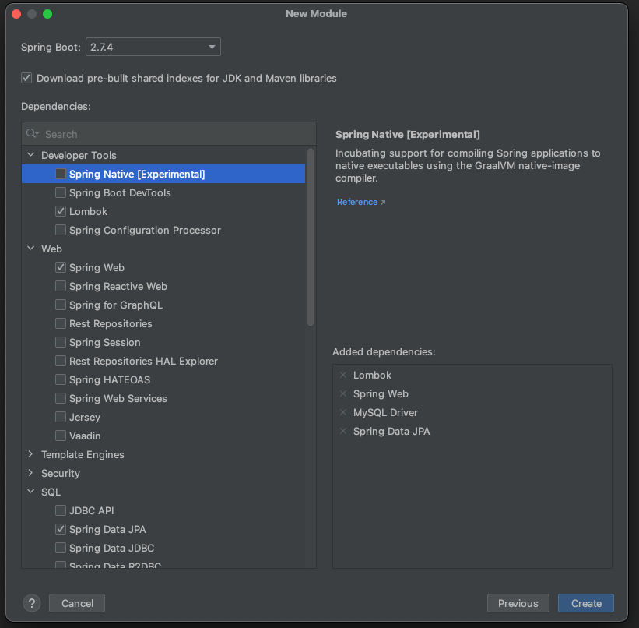Viewport: 639px width, 628px height.
Task: Select the Spring Web row label
Action: coord(97,267)
